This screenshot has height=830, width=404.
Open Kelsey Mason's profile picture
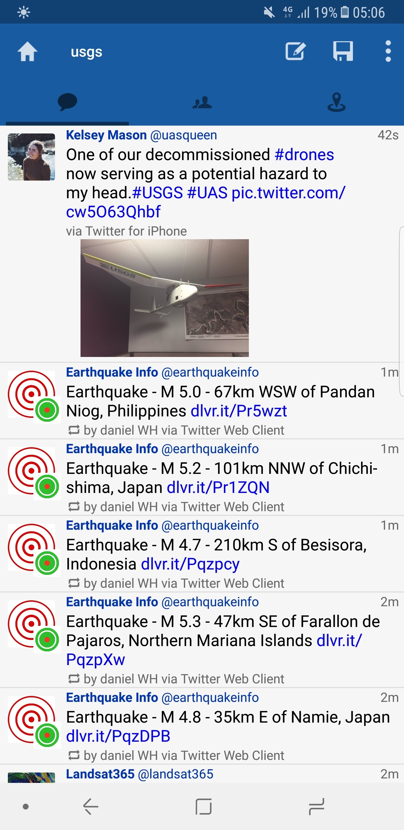pyautogui.click(x=31, y=157)
